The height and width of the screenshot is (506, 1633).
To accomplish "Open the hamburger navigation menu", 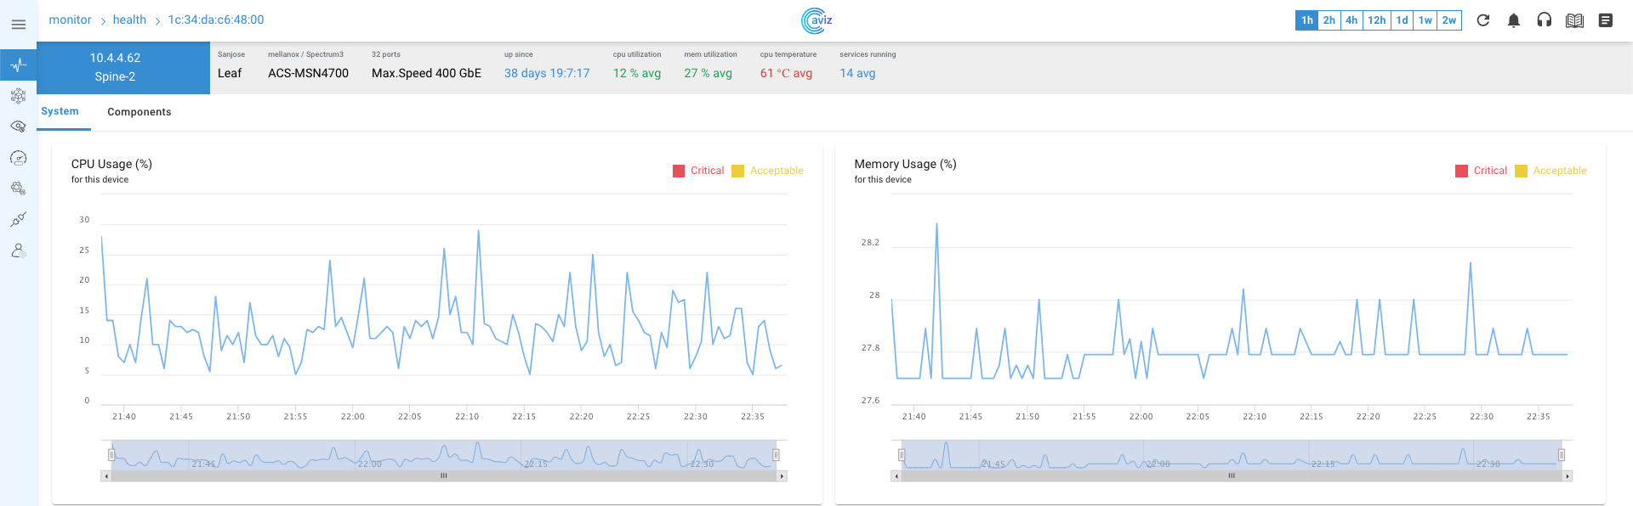I will pyautogui.click(x=18, y=25).
